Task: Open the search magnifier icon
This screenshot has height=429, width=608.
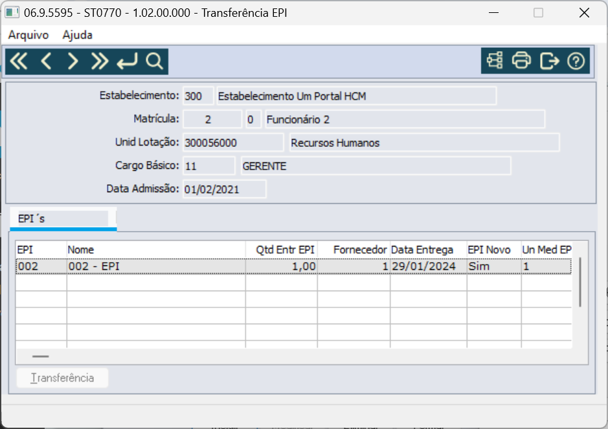Action: click(154, 61)
